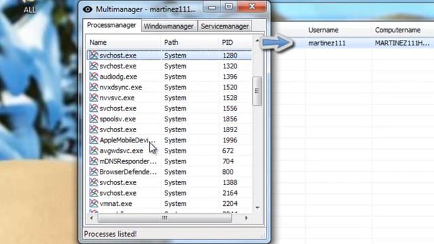The width and height of the screenshot is (434, 244).
Task: Click the horizontal scrollbar thumb of the process list
Action: click(165, 218)
